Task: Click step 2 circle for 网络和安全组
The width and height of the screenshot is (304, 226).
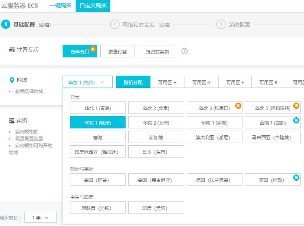Action: (115, 25)
